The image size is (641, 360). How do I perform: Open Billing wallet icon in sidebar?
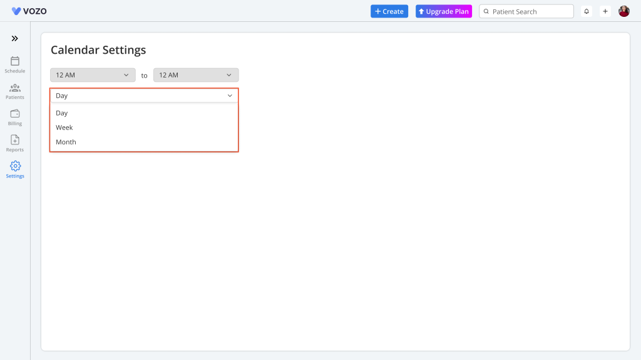tap(15, 114)
